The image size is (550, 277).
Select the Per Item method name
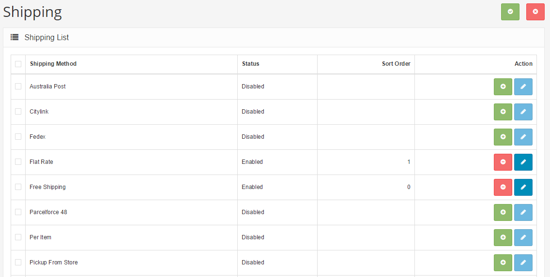coord(40,237)
